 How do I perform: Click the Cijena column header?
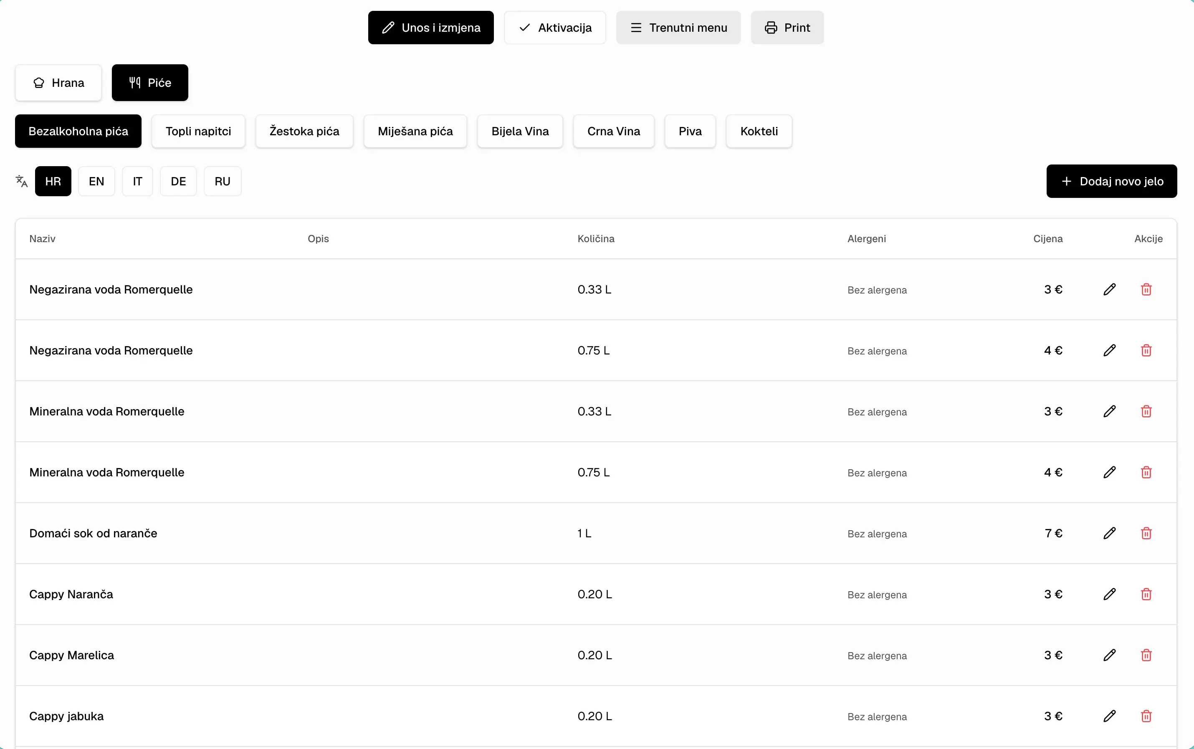coord(1048,239)
